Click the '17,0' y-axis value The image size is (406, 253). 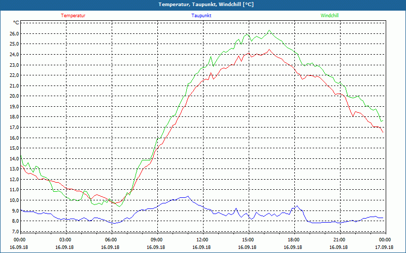point(15,128)
